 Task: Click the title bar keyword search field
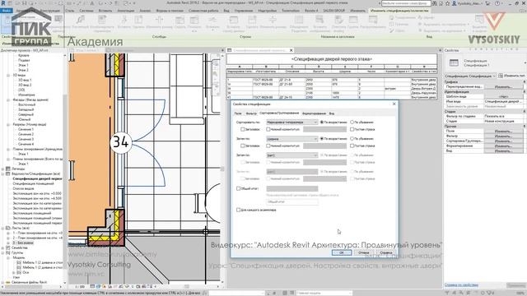[406, 3]
